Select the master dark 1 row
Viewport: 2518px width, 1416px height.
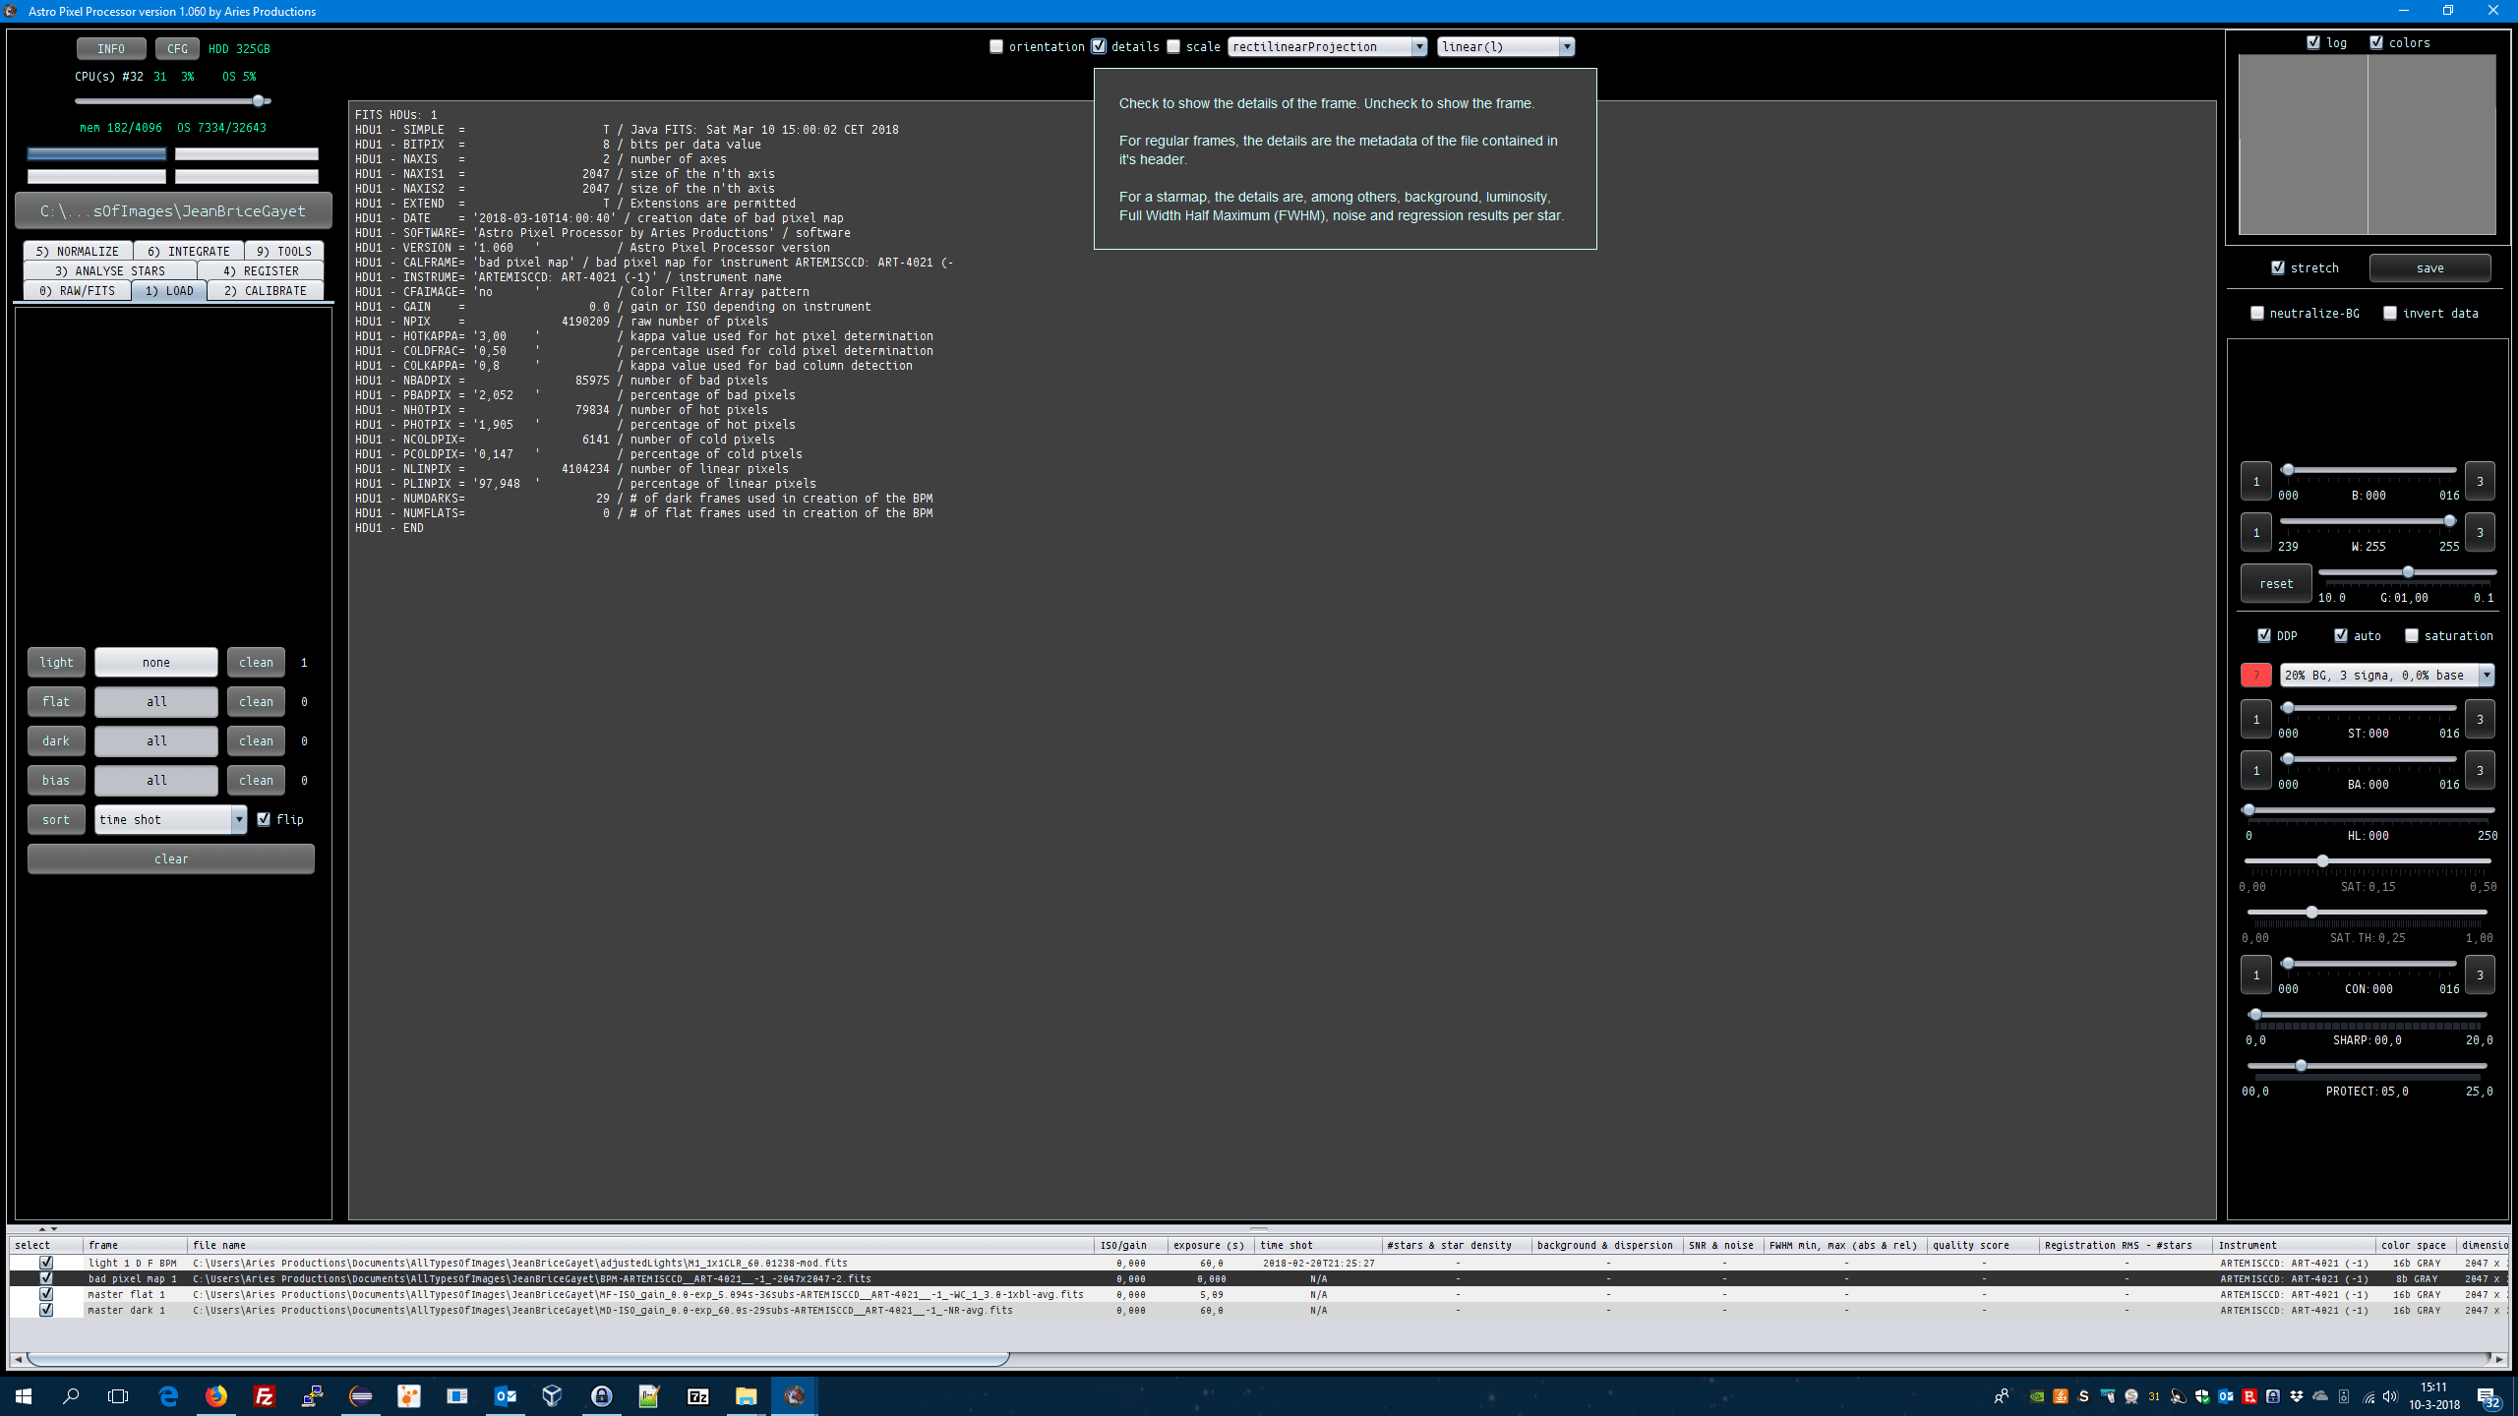coord(126,1310)
